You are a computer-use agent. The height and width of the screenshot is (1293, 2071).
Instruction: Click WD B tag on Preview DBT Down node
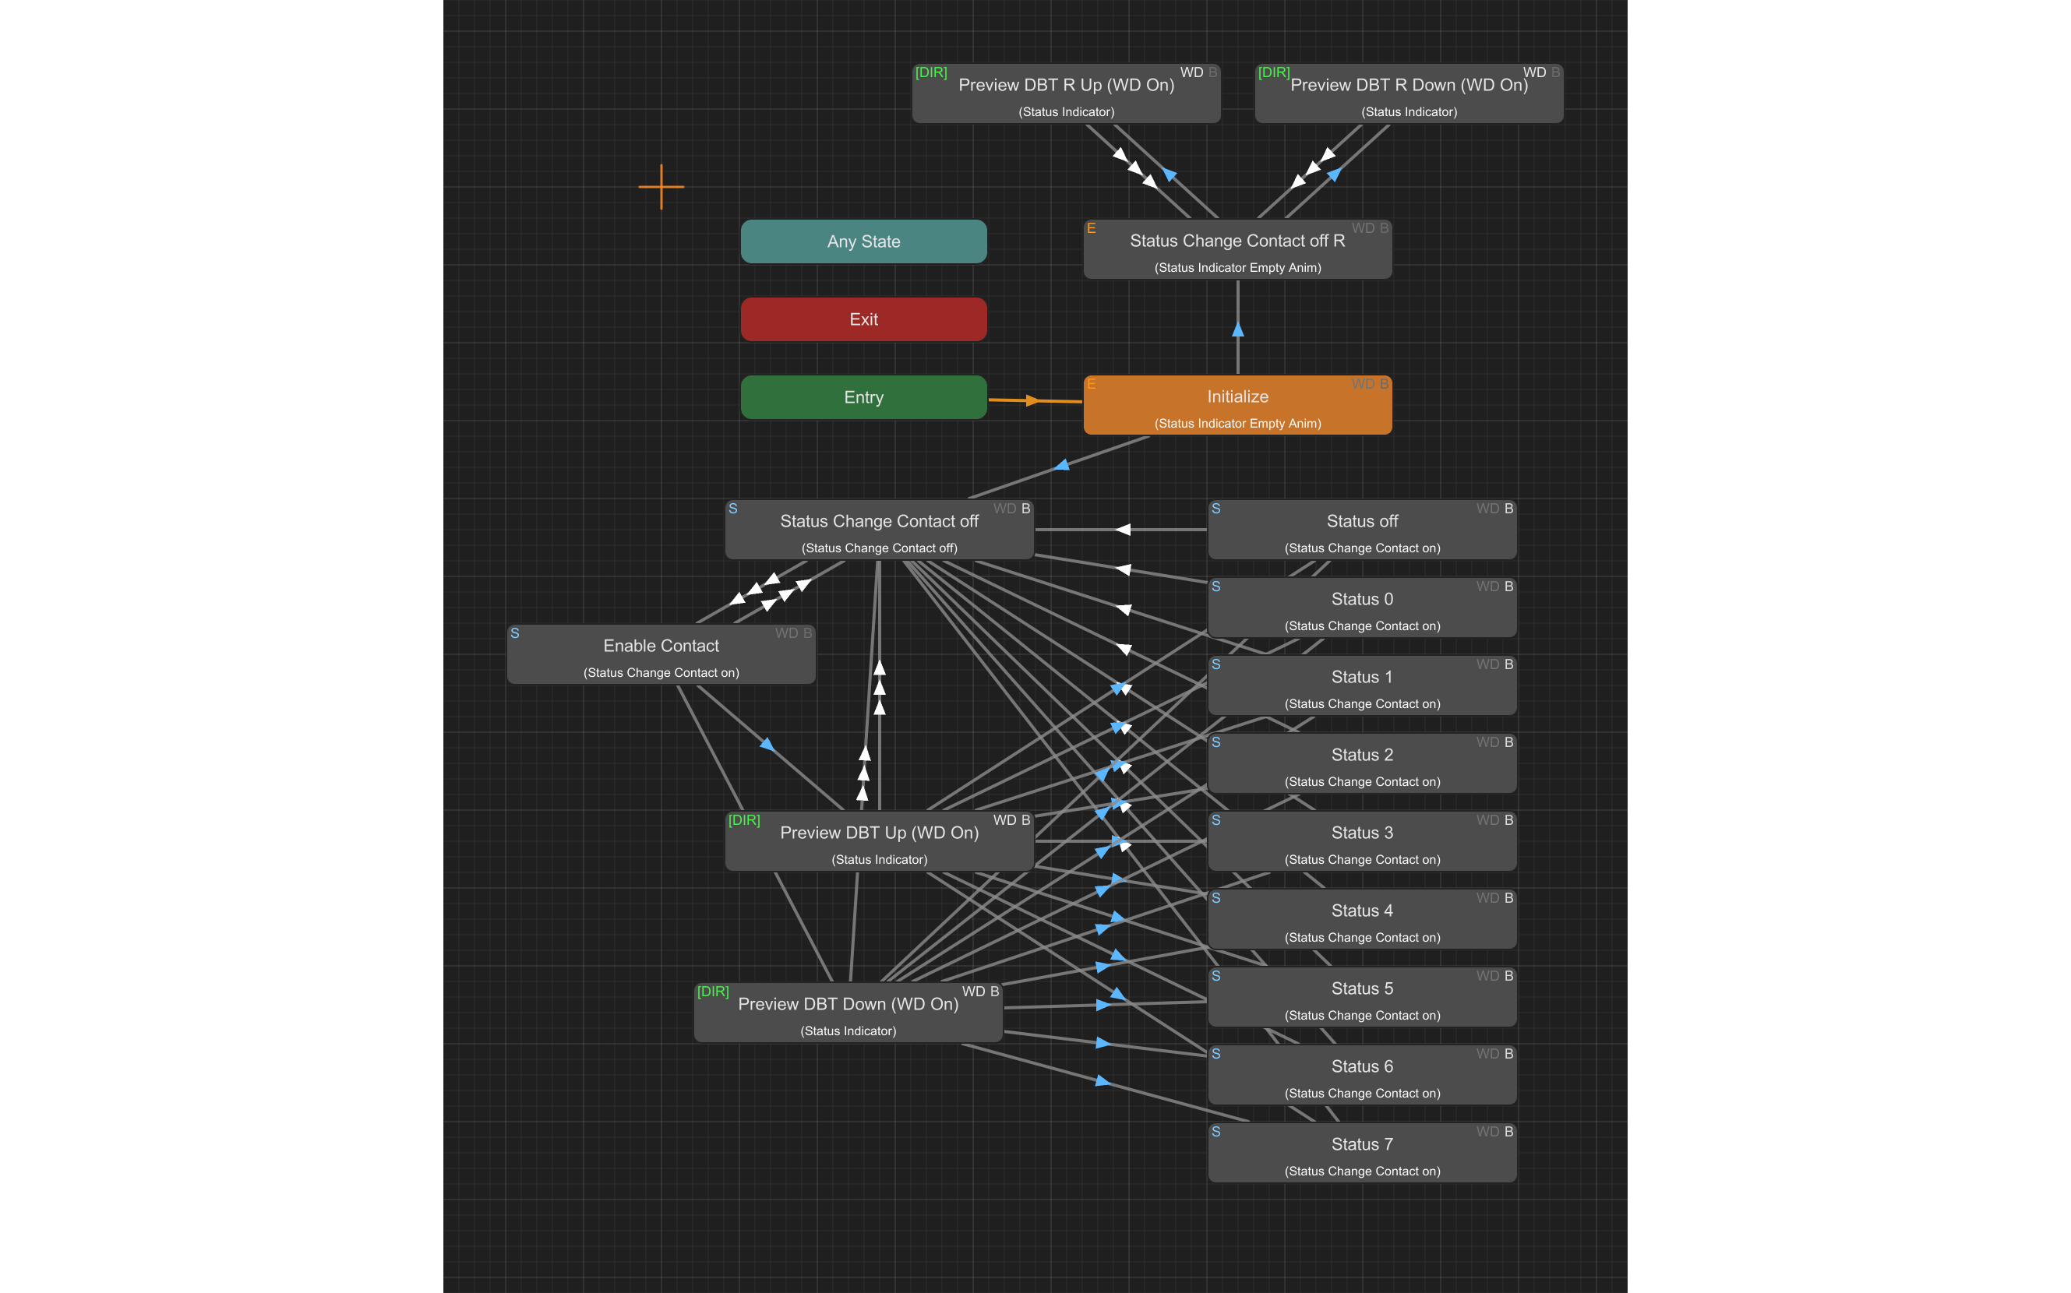980,991
